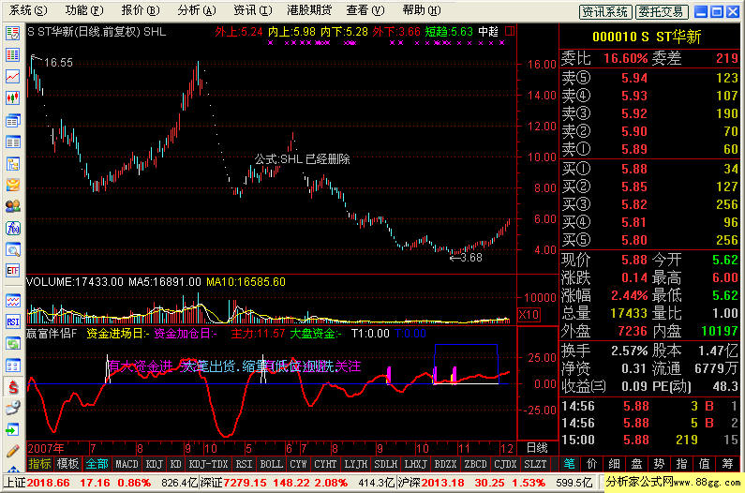Click the topmost sidebar icon with checklist
The image size is (745, 493).
pyautogui.click(x=12, y=33)
